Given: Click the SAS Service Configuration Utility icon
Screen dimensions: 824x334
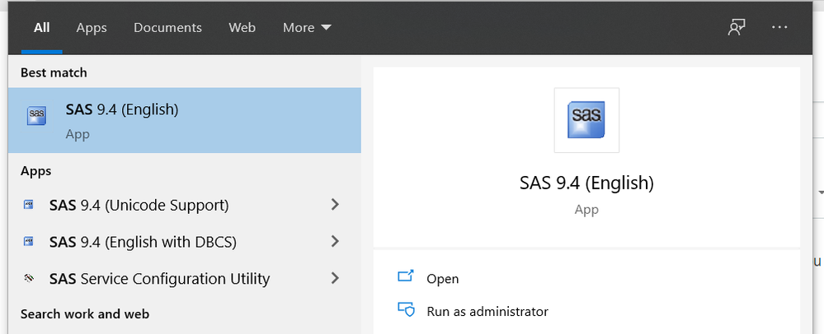Looking at the screenshot, I should click(x=29, y=279).
